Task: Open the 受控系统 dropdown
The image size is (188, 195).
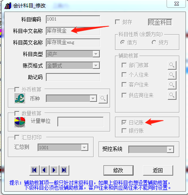Action: (170, 150)
